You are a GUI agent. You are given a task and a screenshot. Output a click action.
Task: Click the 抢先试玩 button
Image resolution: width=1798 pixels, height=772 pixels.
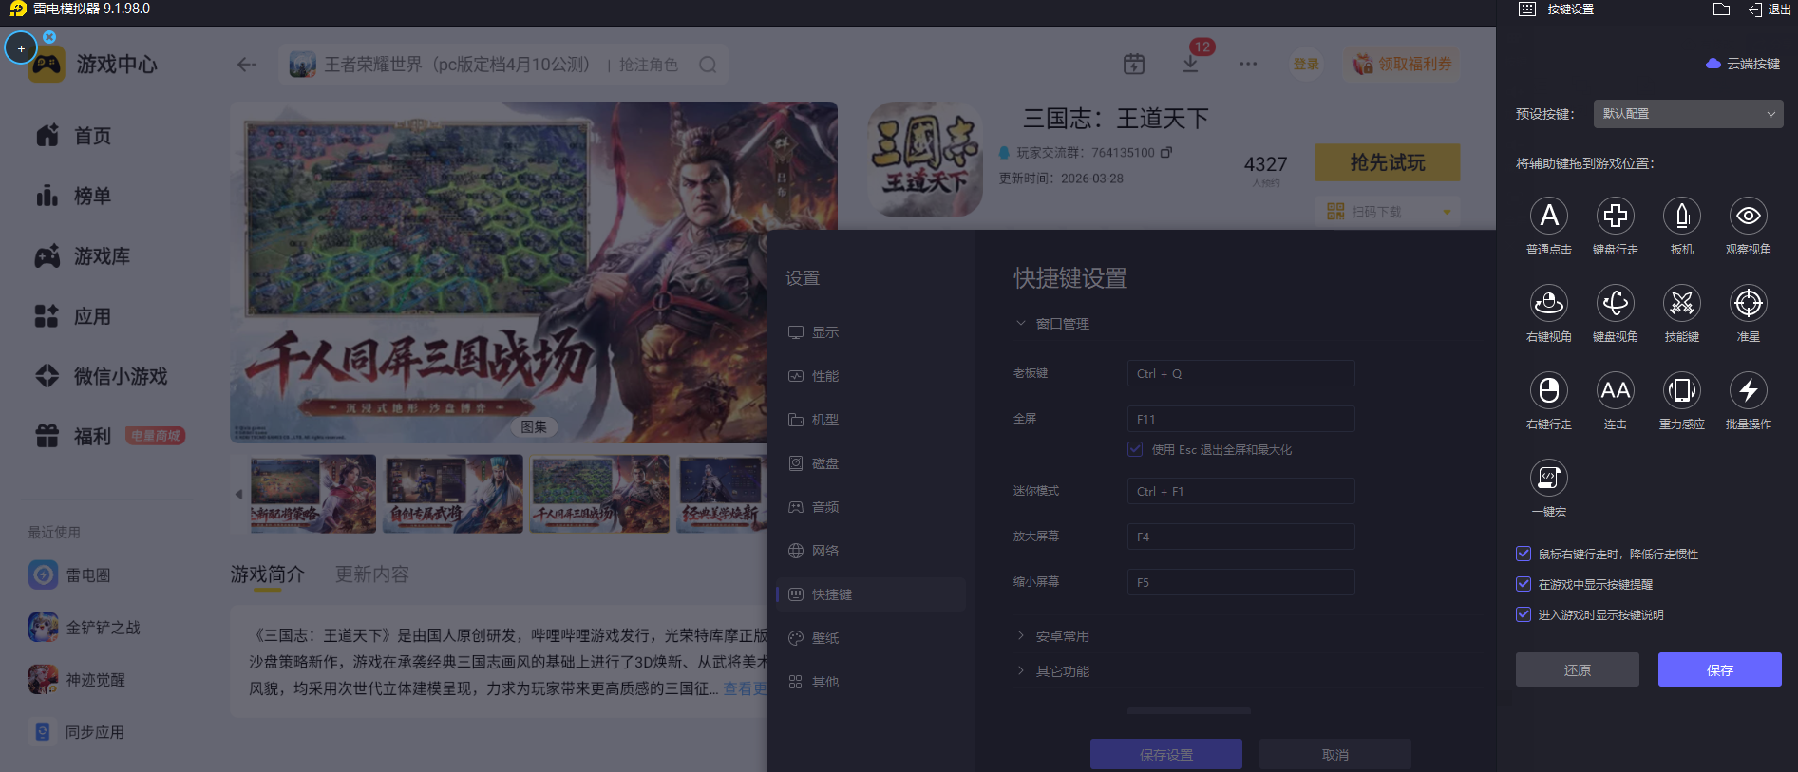(x=1388, y=162)
